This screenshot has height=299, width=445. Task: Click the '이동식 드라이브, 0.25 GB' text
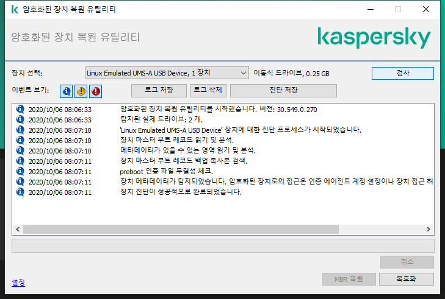(291, 73)
